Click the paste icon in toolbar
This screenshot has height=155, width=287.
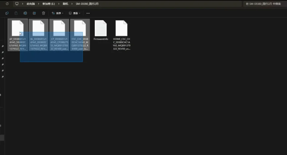click(x=16, y=13)
